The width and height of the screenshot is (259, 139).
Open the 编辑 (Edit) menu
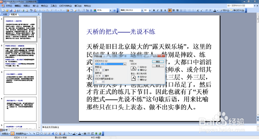(18, 6)
